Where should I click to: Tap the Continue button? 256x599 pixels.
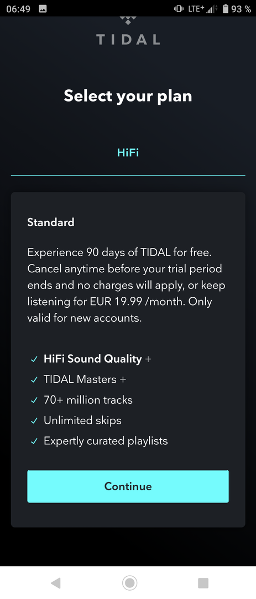click(128, 486)
